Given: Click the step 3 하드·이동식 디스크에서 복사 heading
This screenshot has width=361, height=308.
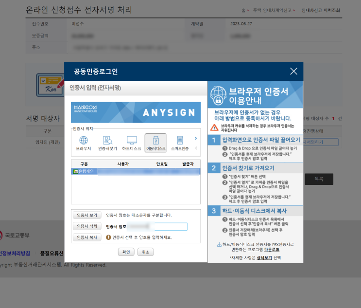Looking at the screenshot, I should pos(255,211).
